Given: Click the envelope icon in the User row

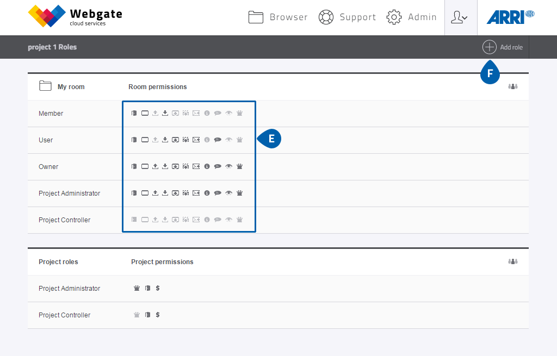Looking at the screenshot, I should pyautogui.click(x=196, y=140).
